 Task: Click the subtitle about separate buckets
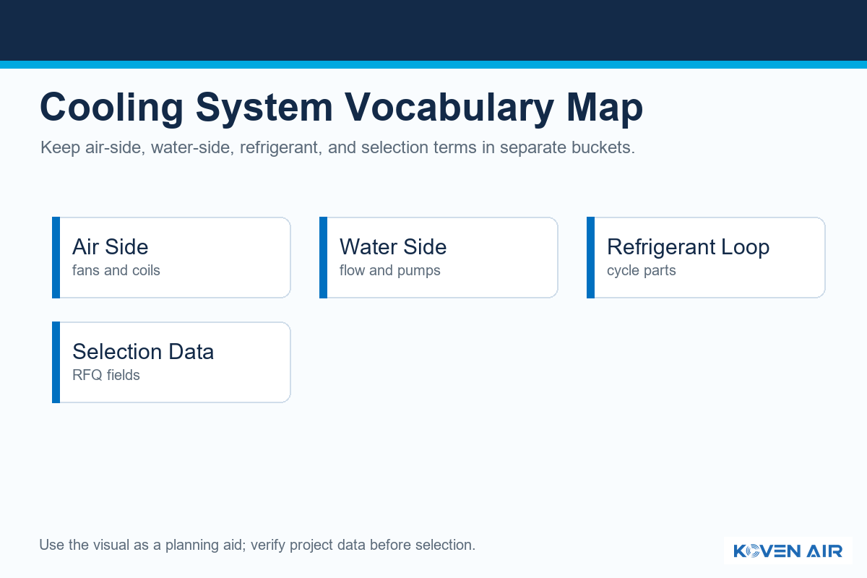click(337, 148)
